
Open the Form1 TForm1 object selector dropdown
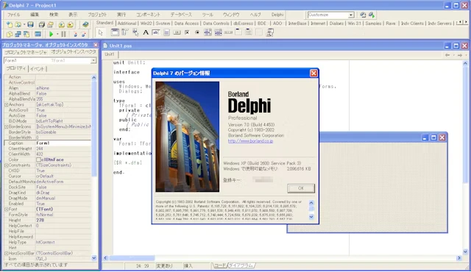[93, 60]
